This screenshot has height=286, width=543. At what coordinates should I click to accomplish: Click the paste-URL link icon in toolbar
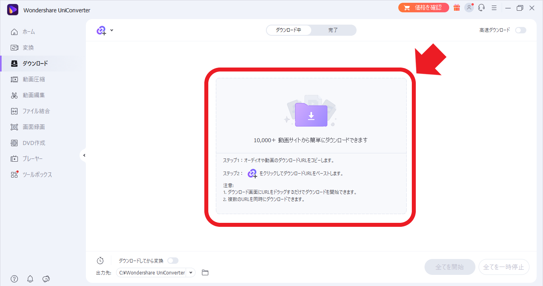point(101,31)
